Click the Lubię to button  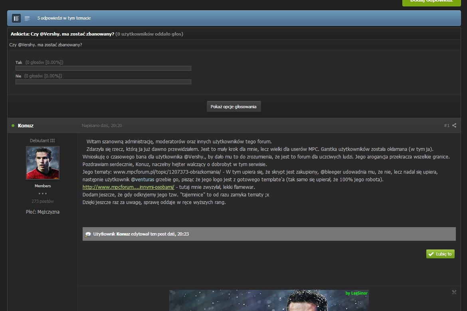tap(440, 254)
